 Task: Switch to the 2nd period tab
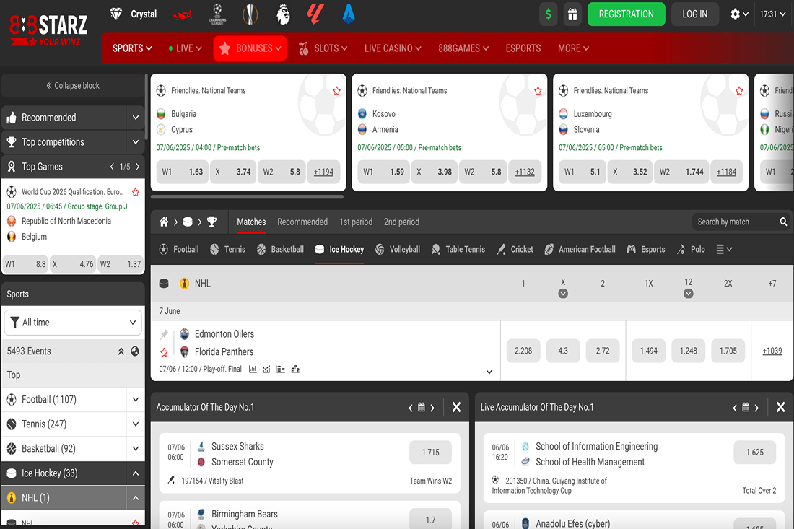click(401, 222)
